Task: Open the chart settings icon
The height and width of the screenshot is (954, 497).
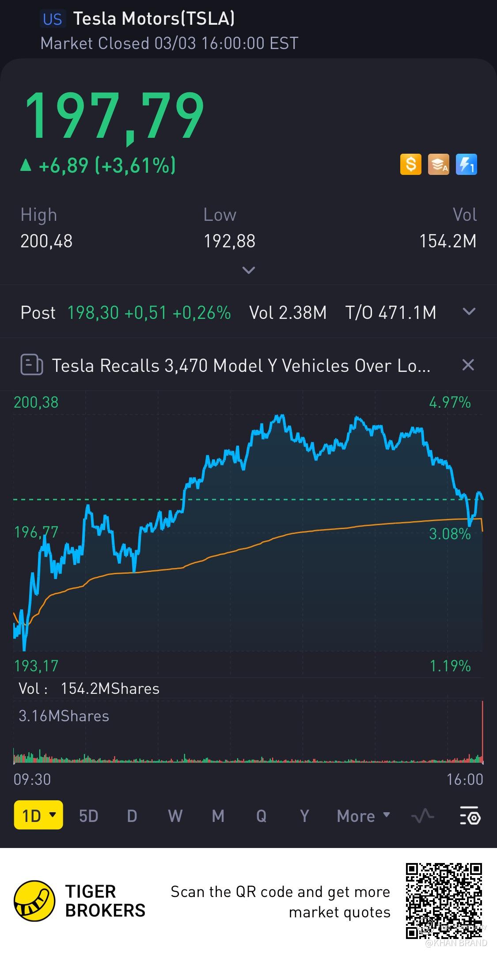Action: click(470, 816)
